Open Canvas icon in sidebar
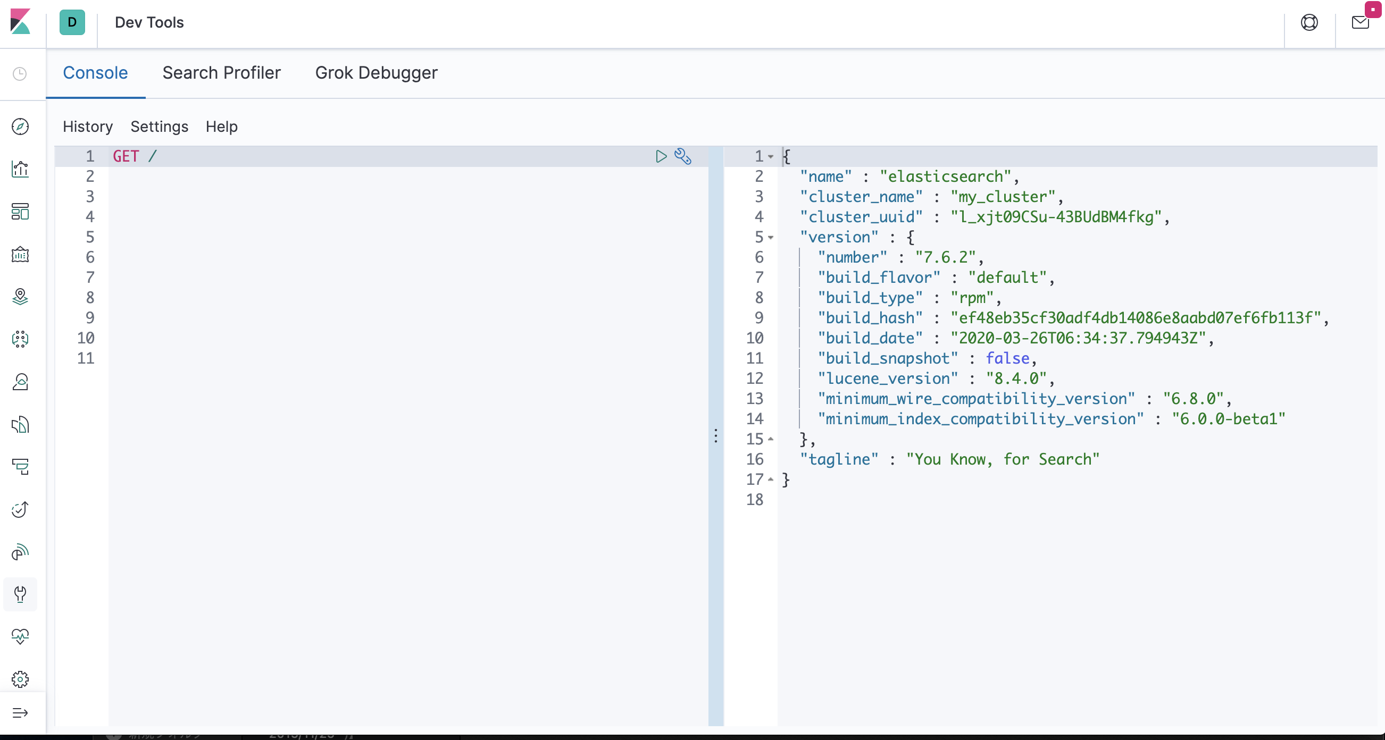 [x=20, y=254]
